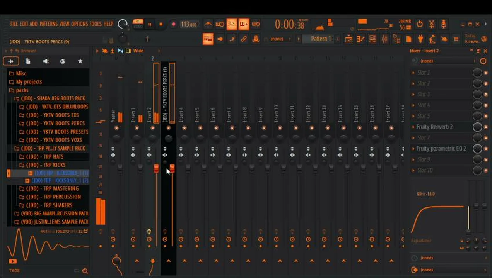Viewport: 492px width, 278px height.
Task: Toggle Fruity Reeverb 2 enable light
Action: 486,127
